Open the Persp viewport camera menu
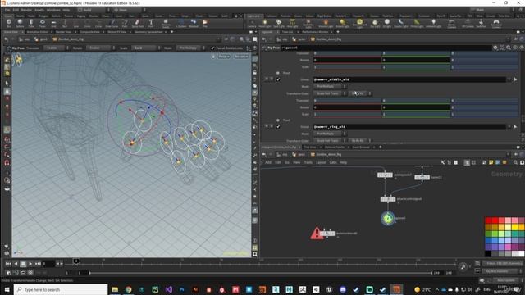Image resolution: width=525 pixels, height=295 pixels. pyautogui.click(x=224, y=57)
